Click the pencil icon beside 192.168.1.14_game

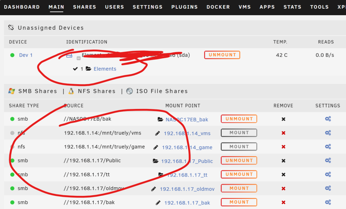156,147
